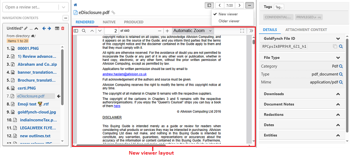The width and height of the screenshot is (350, 157).
Task: Open the Automatic Zoom dropdown
Action: pyautogui.click(x=192, y=31)
